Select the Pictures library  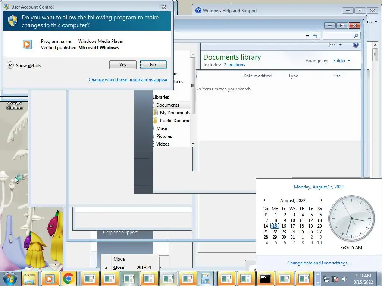(164, 136)
